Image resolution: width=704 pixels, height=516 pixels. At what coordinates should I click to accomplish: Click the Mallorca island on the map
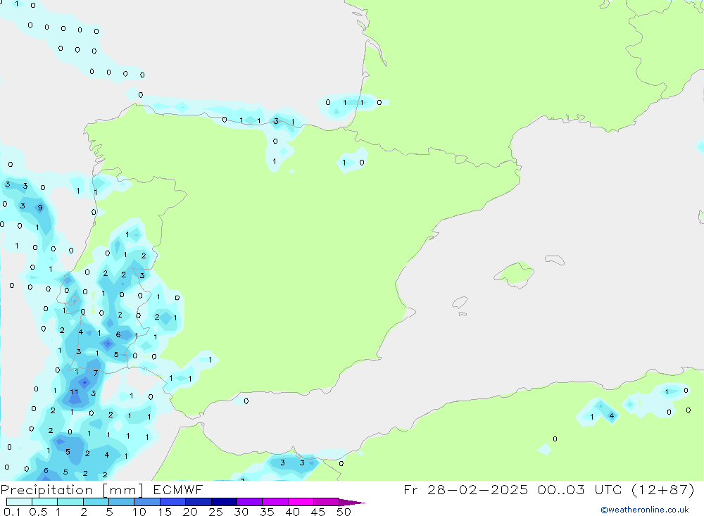[514, 273]
